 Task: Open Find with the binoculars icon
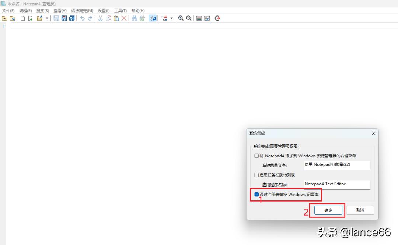(x=134, y=18)
